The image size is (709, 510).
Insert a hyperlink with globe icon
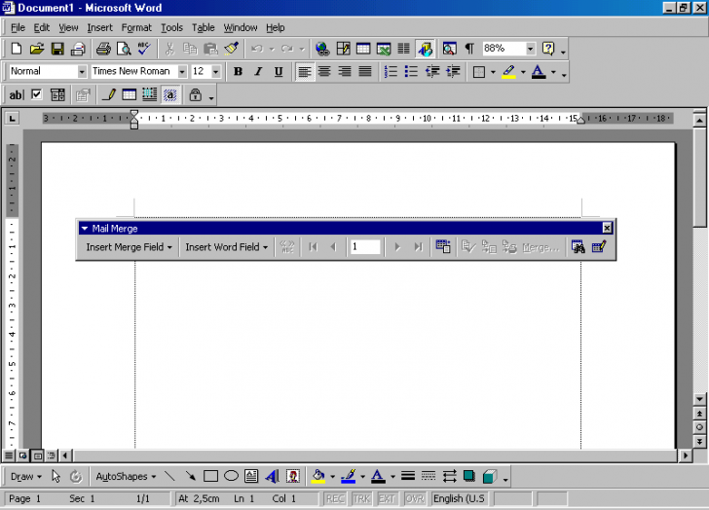tap(322, 49)
